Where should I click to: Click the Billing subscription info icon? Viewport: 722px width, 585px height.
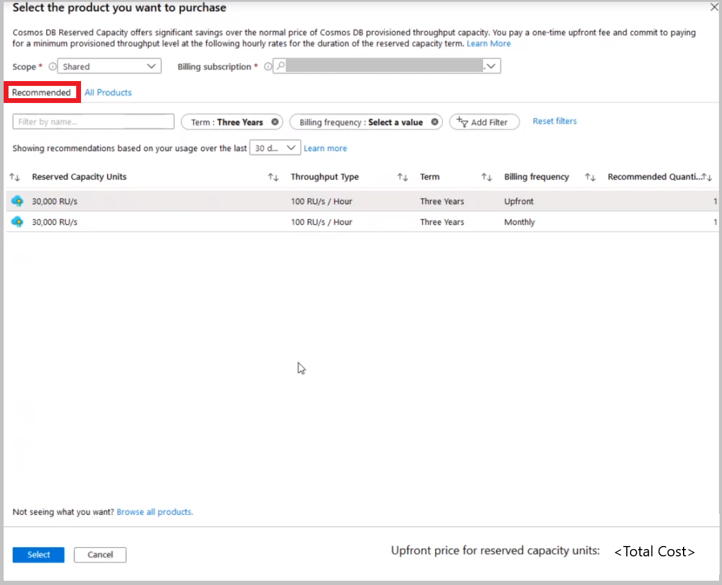(x=267, y=67)
